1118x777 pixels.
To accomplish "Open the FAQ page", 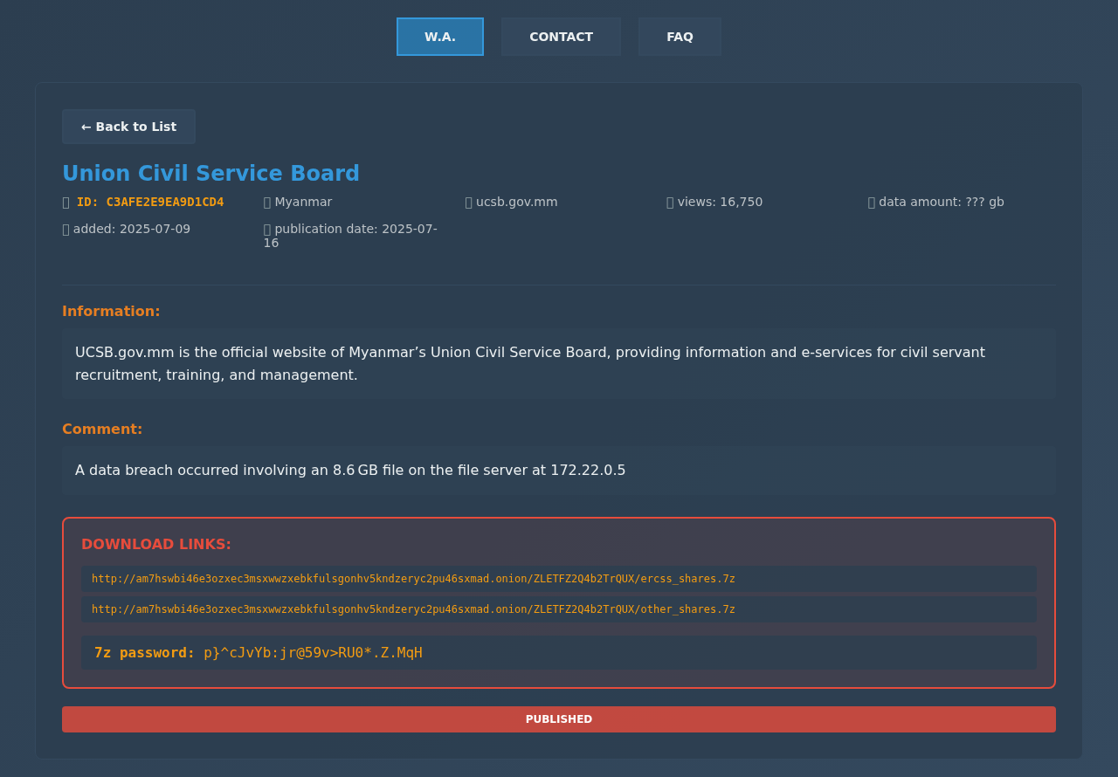I will (680, 36).
